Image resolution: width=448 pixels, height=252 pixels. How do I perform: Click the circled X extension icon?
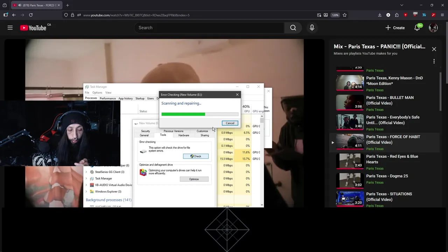(x=388, y=15)
